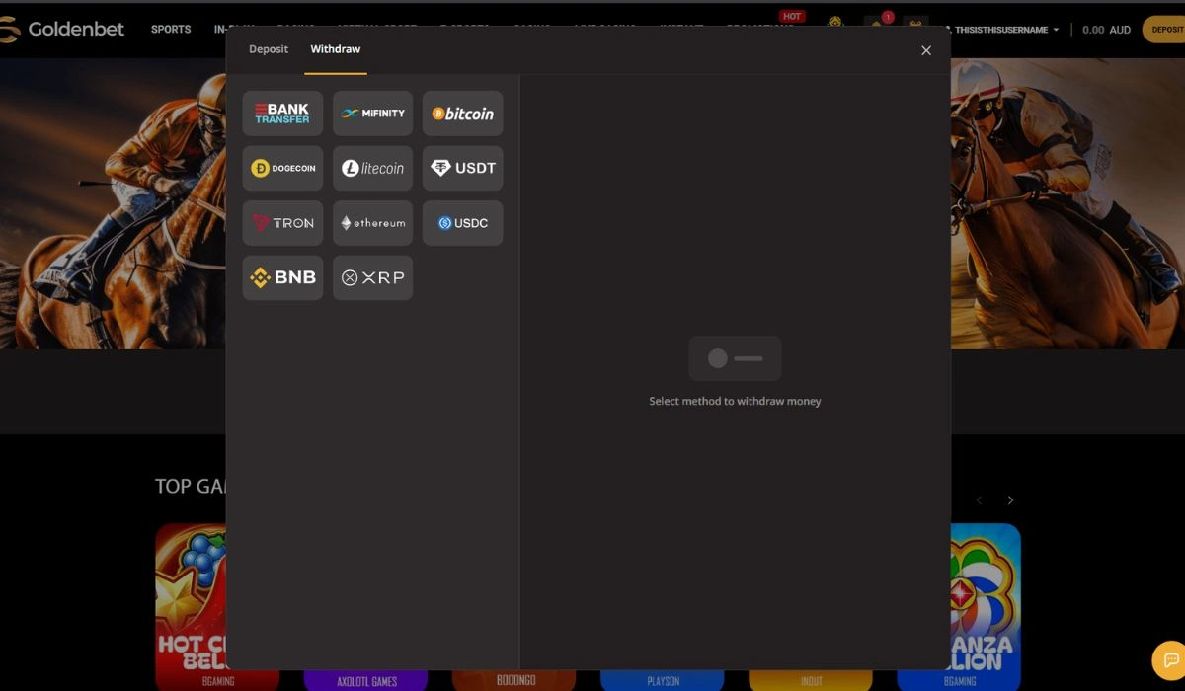
Task: Open the live chat support bubble
Action: [1170, 660]
